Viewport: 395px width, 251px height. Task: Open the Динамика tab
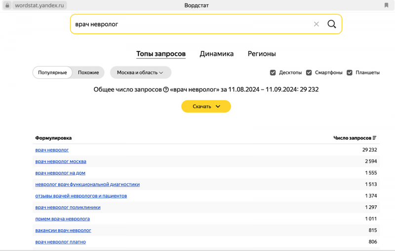[x=217, y=54]
